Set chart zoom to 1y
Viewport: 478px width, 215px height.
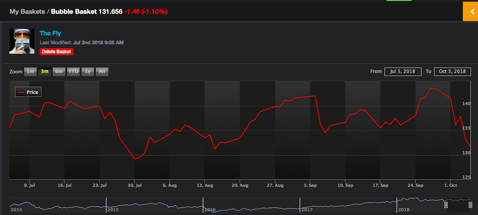[88, 71]
